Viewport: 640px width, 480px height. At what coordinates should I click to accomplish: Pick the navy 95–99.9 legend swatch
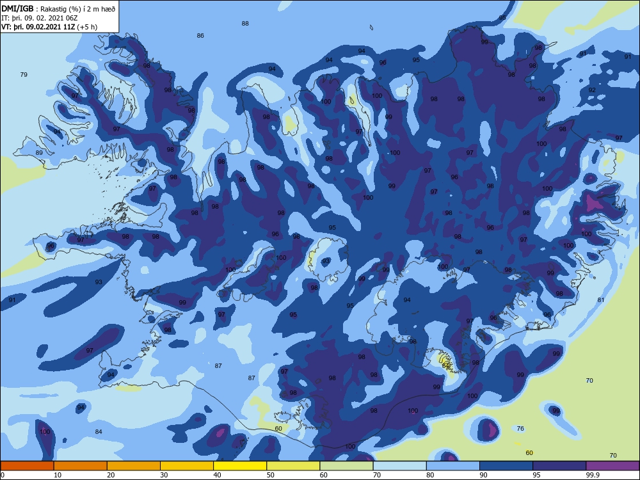(x=559, y=466)
